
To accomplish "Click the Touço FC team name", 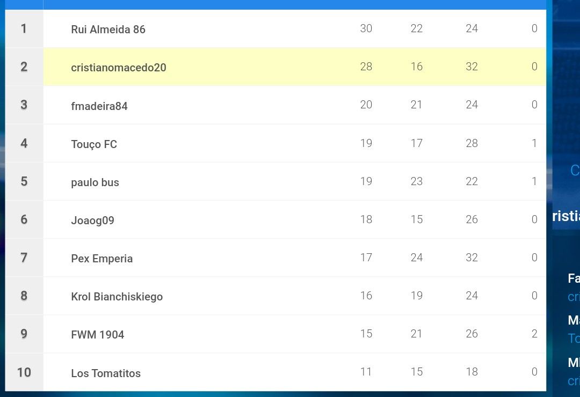I will click(94, 144).
